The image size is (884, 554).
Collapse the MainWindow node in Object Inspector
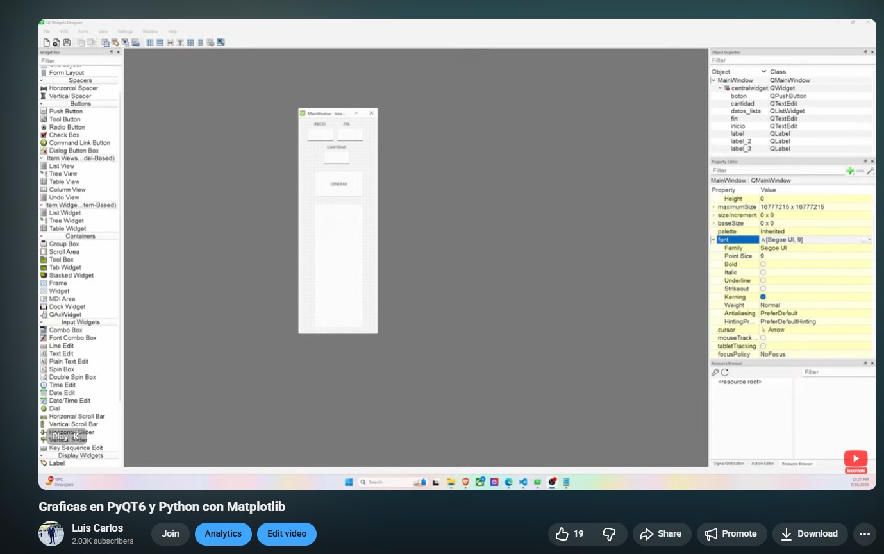[713, 80]
